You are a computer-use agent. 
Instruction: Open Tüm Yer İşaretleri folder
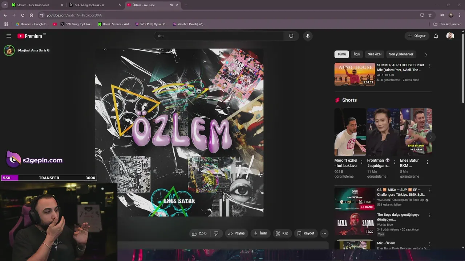point(447,24)
